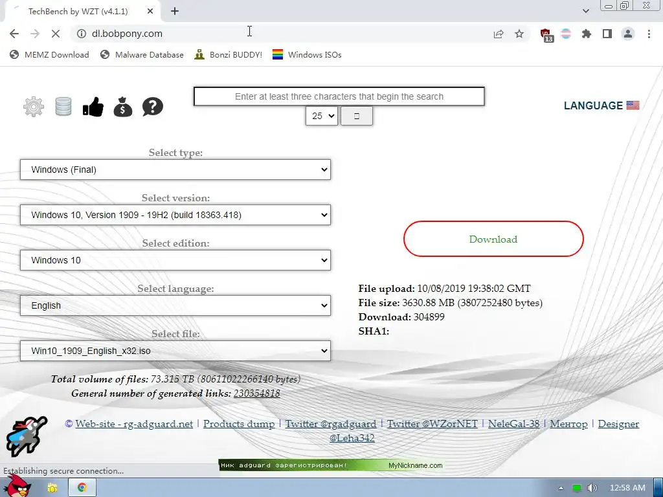
Task: Go back with browser back arrow
Action: [x=14, y=34]
